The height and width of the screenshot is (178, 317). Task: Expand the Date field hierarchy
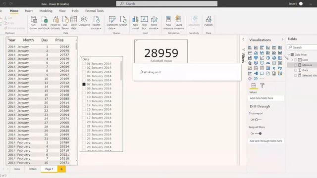click(x=292, y=60)
